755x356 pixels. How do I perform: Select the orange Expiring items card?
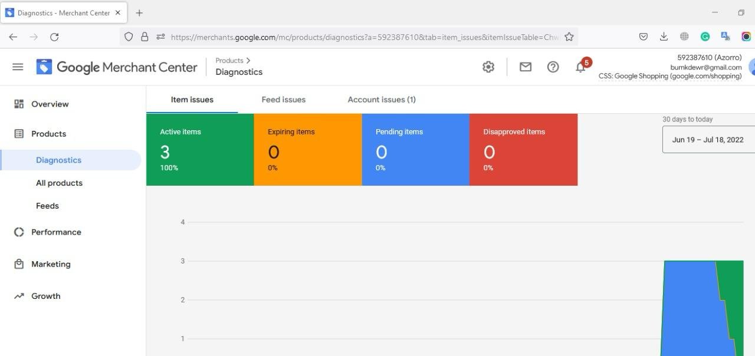tap(308, 150)
